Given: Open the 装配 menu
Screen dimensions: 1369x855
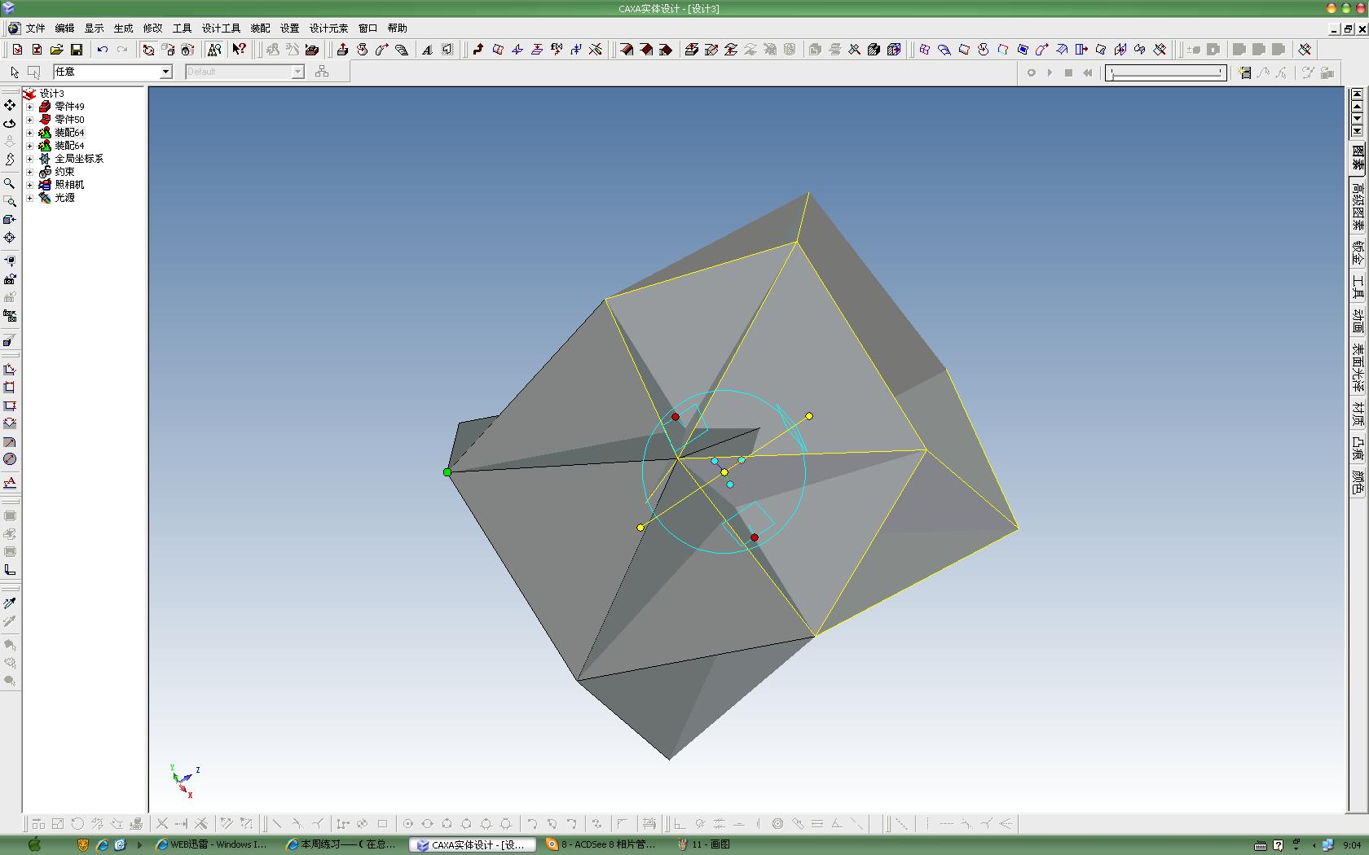Looking at the screenshot, I should 260,28.
